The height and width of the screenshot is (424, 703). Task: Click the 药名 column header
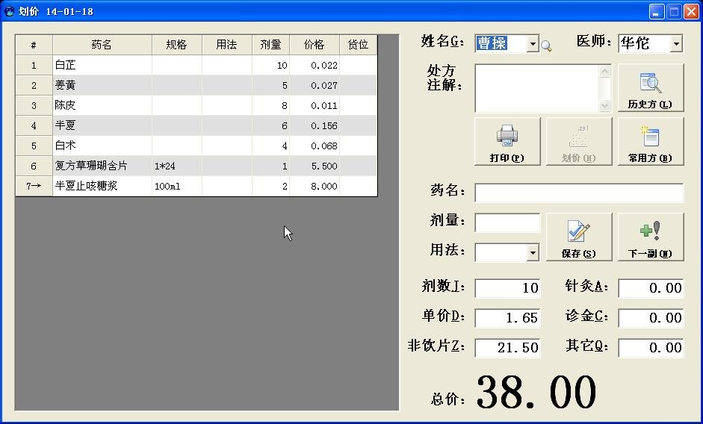(x=102, y=45)
